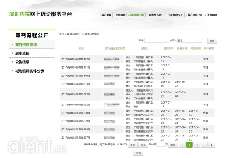The image size is (239, 158).
Task: Open the 裁判文书公开 navigation item
Action: tap(156, 15)
